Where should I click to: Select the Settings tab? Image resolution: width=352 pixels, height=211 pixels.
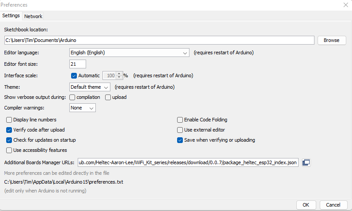[x=11, y=15]
